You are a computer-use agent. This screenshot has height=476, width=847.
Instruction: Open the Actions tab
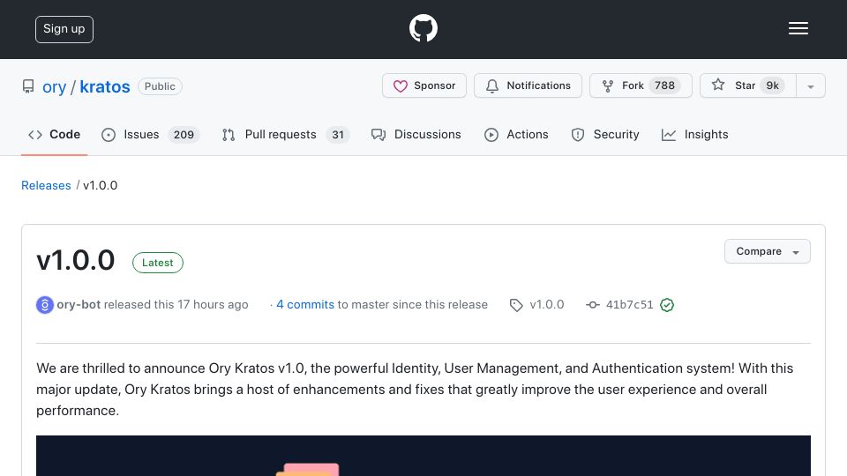click(516, 134)
